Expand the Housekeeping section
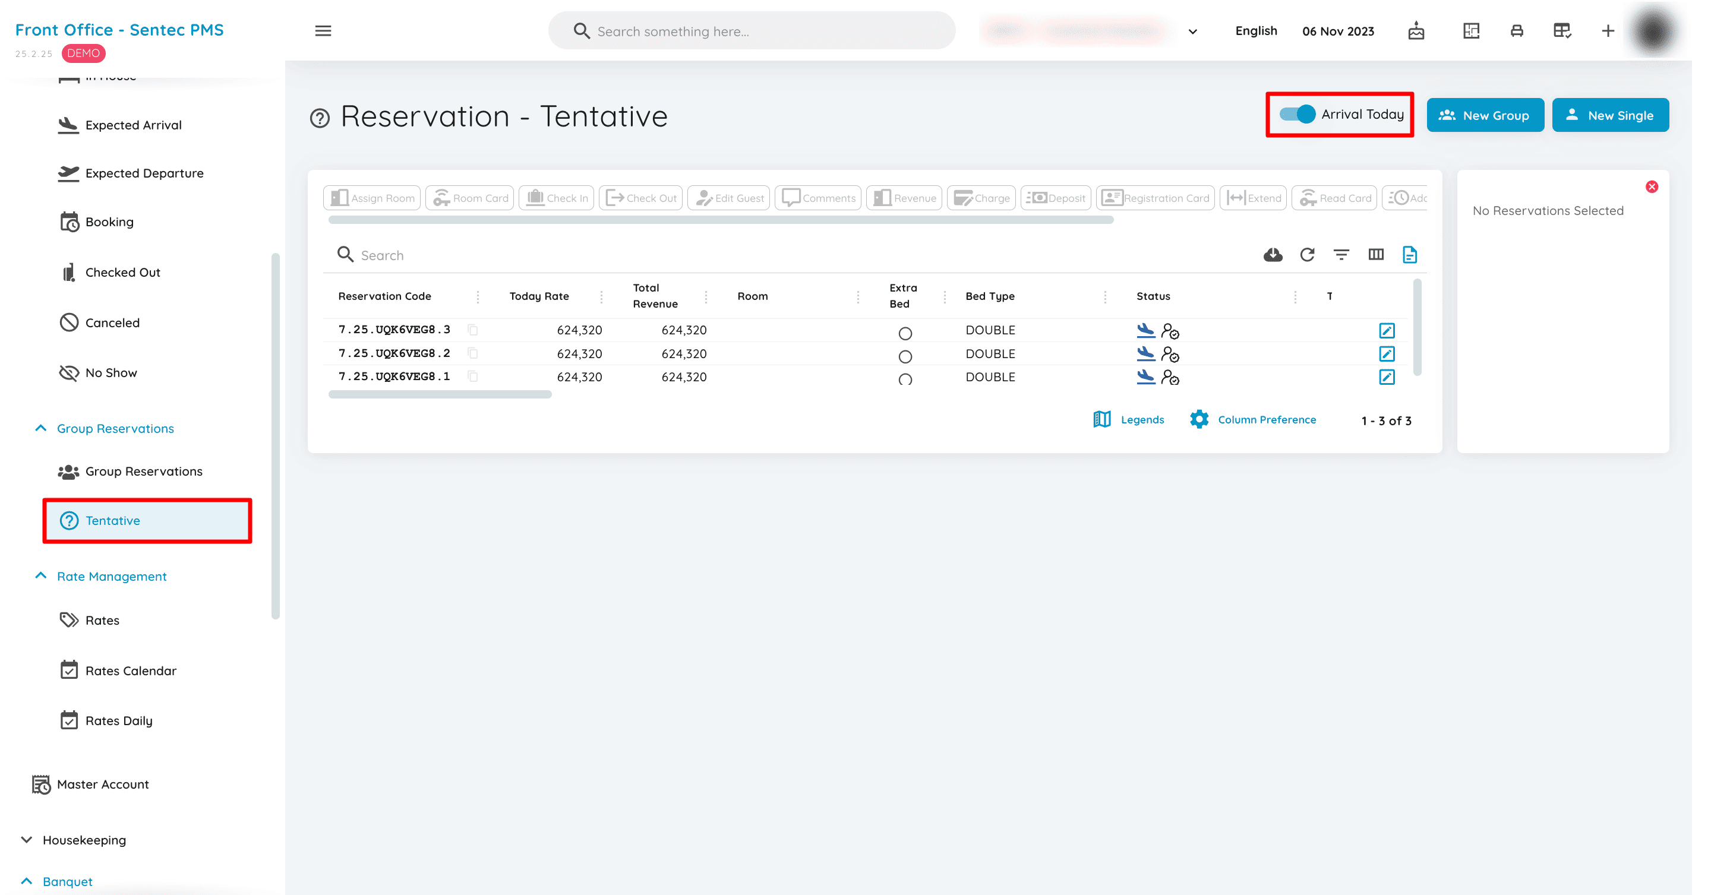The height and width of the screenshot is (895, 1711). pos(27,839)
